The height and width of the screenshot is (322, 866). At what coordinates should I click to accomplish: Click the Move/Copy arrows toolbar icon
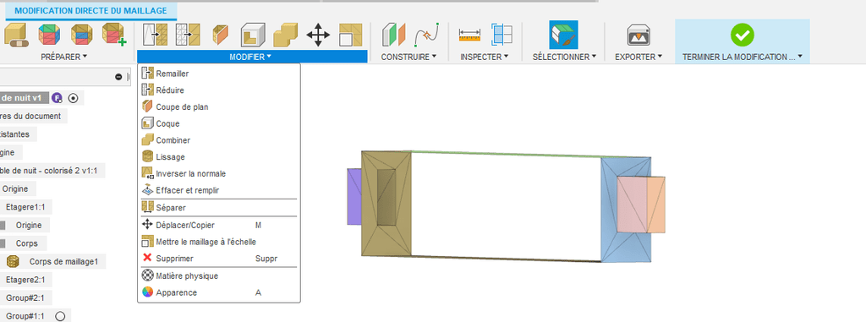click(318, 35)
